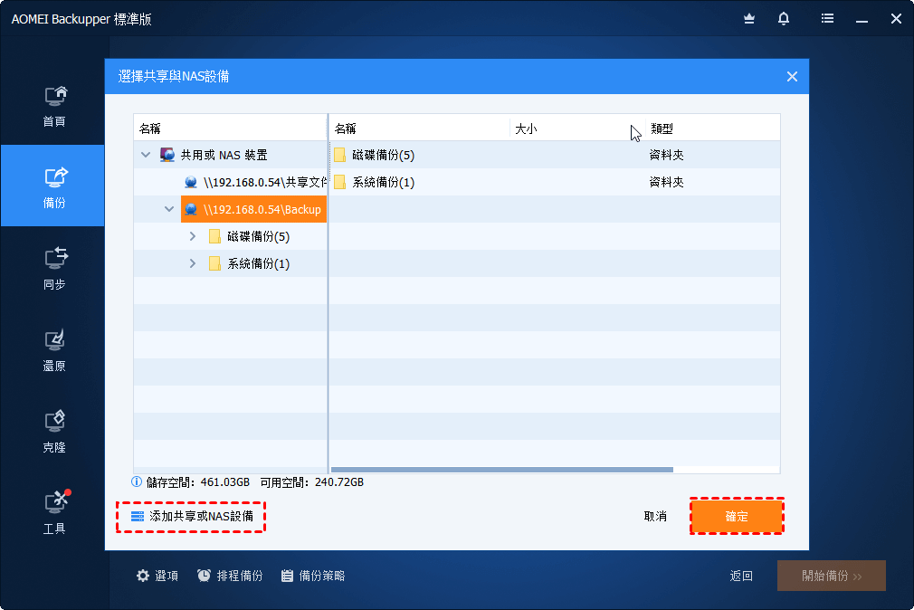Expand the 磁碟備份(5) tree folder
The image size is (914, 610).
(193, 236)
